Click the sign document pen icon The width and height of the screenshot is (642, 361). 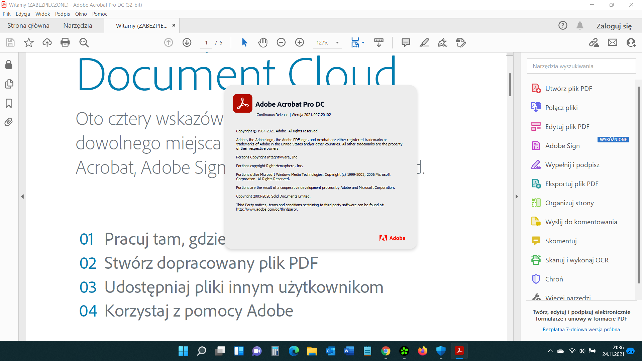click(442, 42)
